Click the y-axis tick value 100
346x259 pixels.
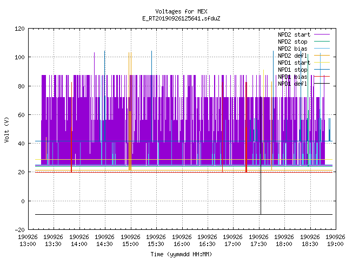click(x=19, y=57)
